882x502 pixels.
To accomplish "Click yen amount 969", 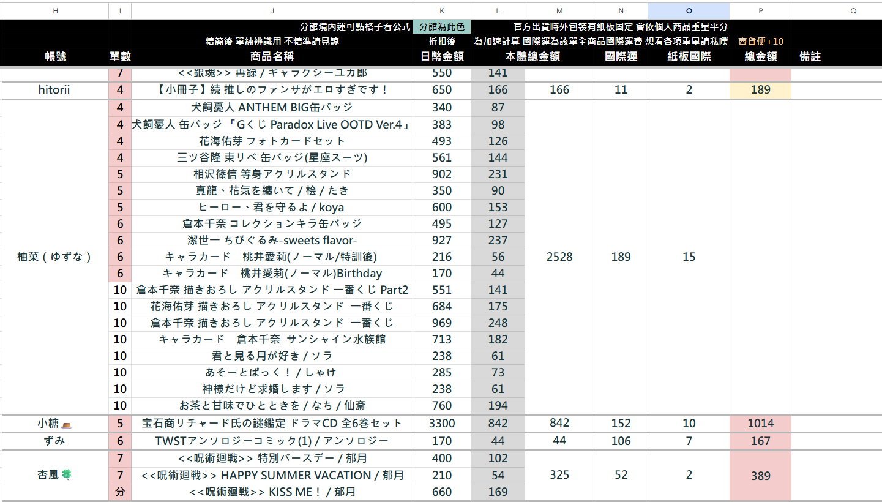I will (442, 323).
